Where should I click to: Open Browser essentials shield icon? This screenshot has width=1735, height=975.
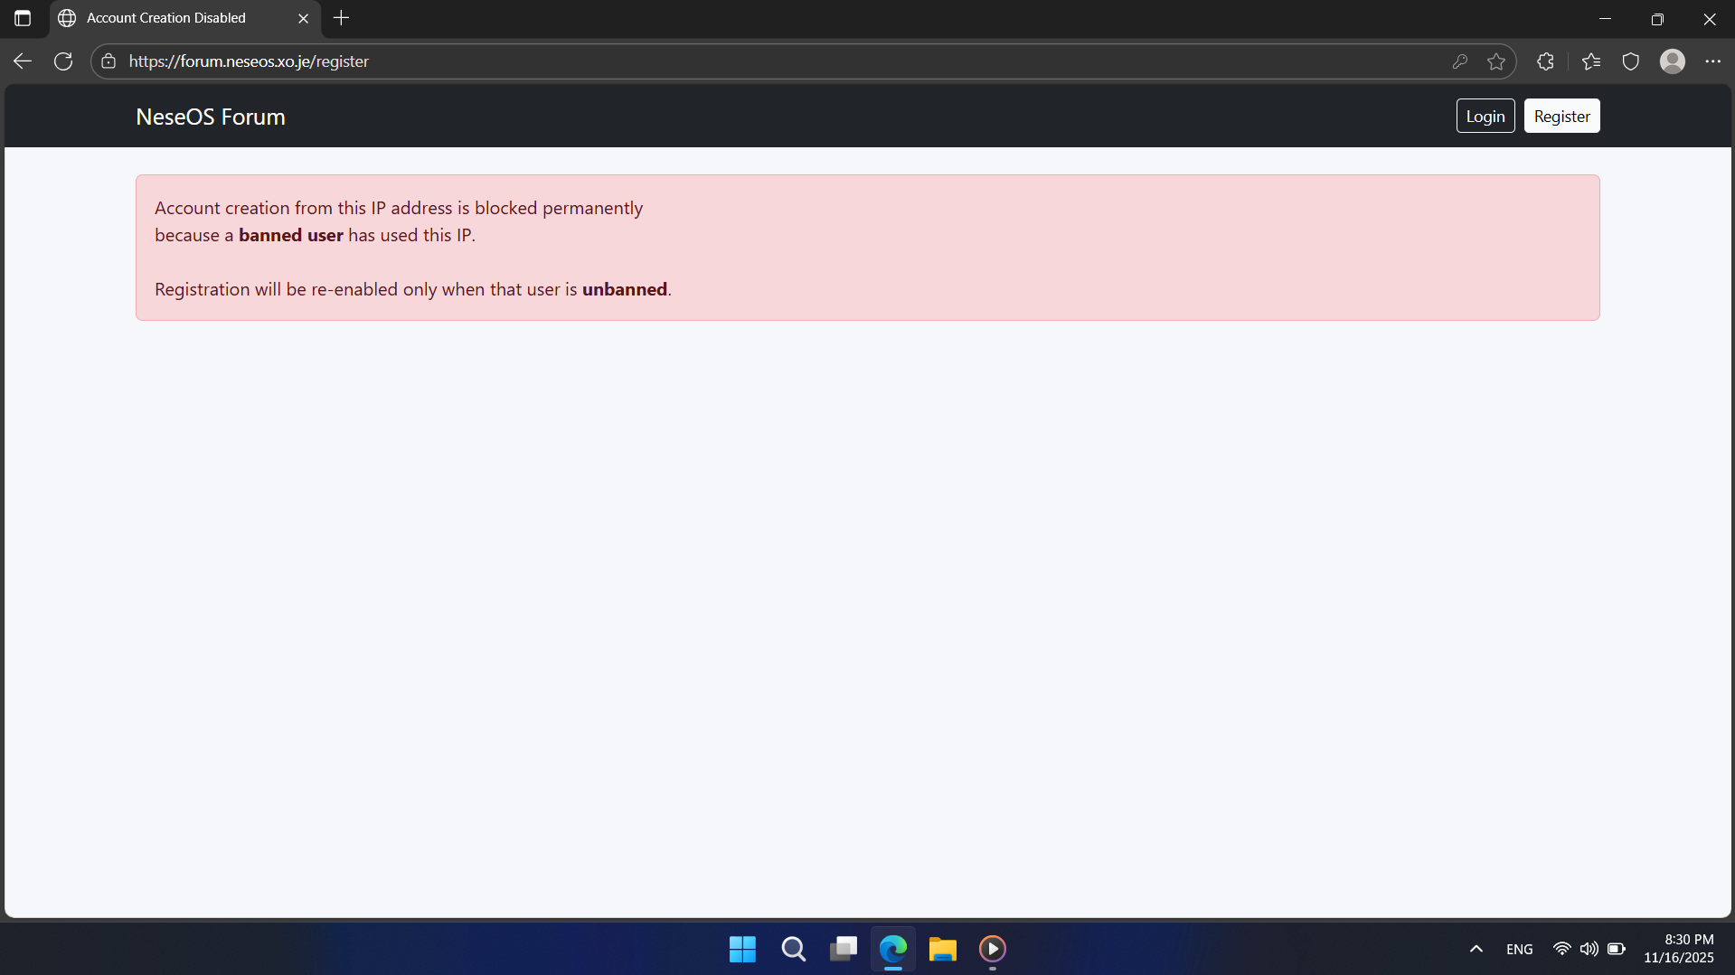(x=1630, y=61)
